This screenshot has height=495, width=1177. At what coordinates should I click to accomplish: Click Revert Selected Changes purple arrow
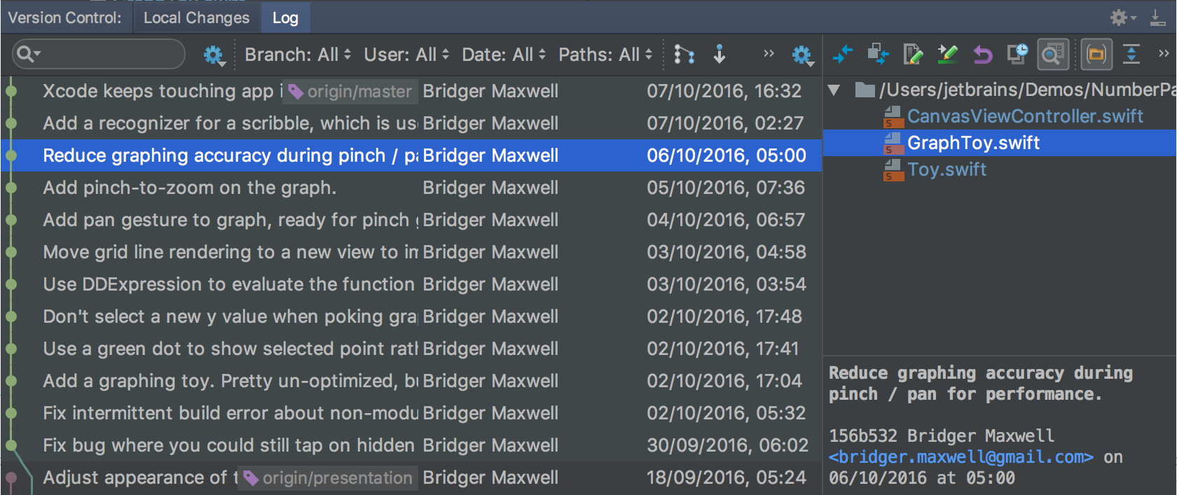click(x=982, y=54)
